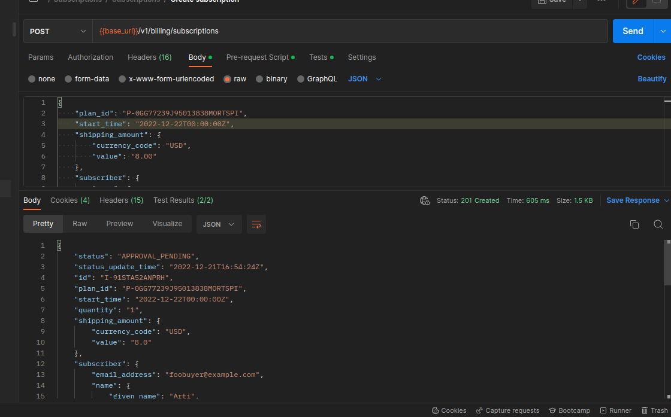Select the form-data body type
671x417 pixels.
87,79
